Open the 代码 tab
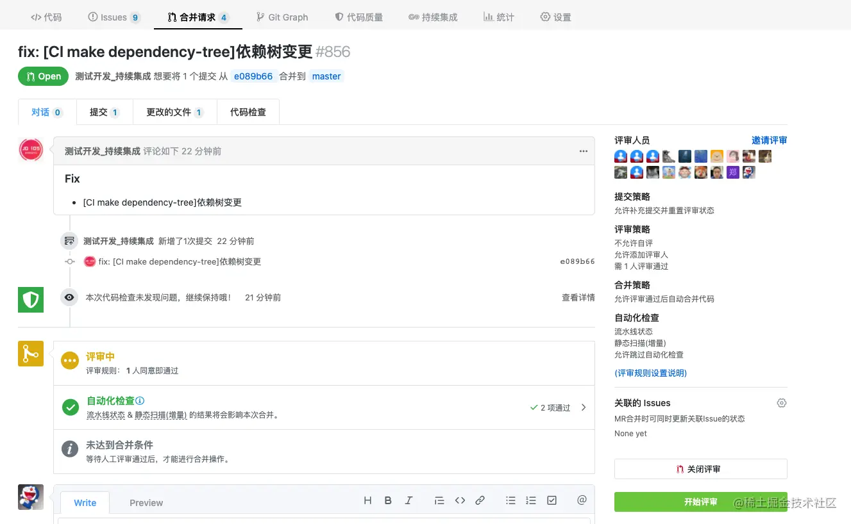 click(x=46, y=17)
